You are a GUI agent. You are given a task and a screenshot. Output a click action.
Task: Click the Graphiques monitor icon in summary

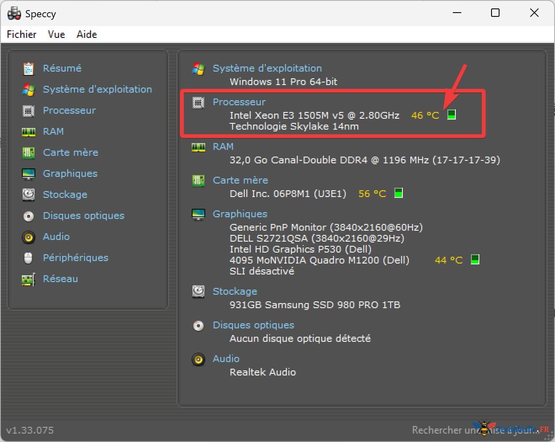pyautogui.click(x=198, y=214)
